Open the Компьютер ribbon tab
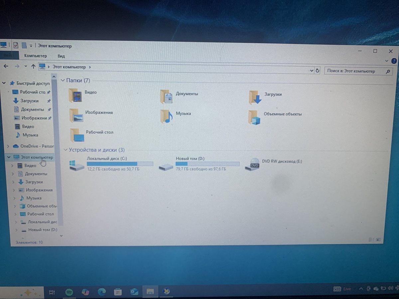Viewport: 399px width, 299px height. coord(36,56)
